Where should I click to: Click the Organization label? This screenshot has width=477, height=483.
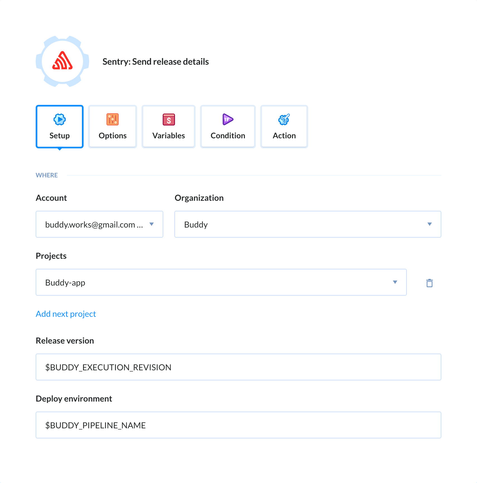pyautogui.click(x=199, y=198)
